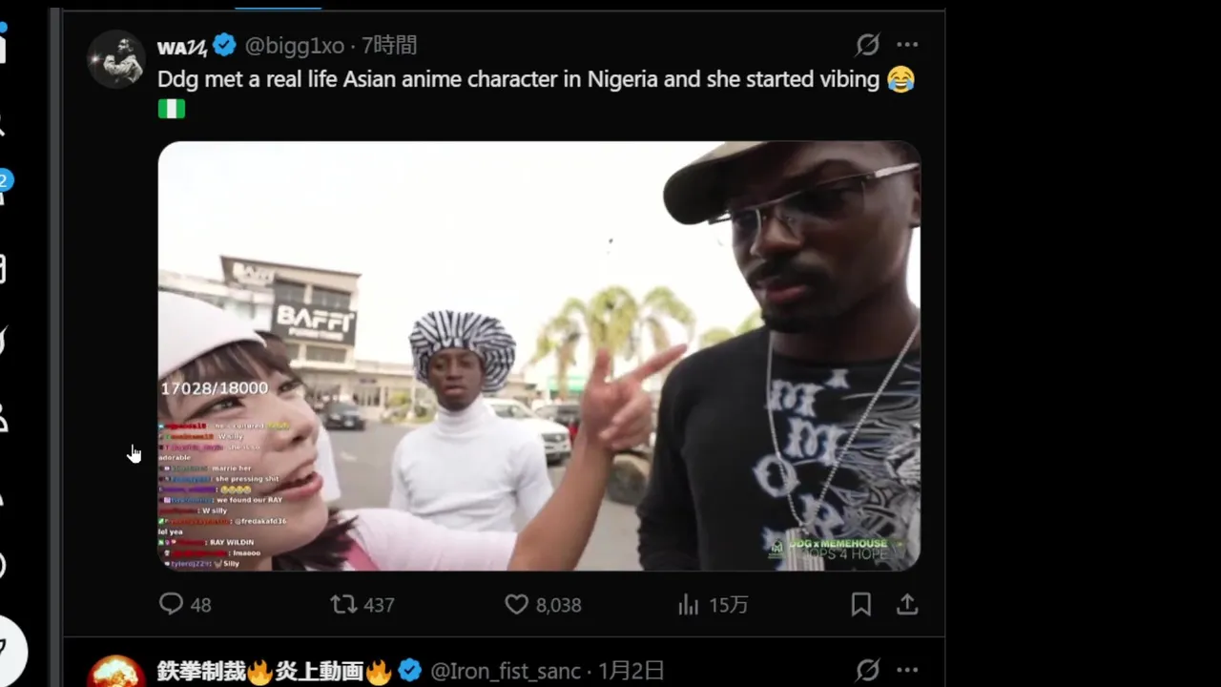Play the Ddg Nigeria video

[x=539, y=356]
